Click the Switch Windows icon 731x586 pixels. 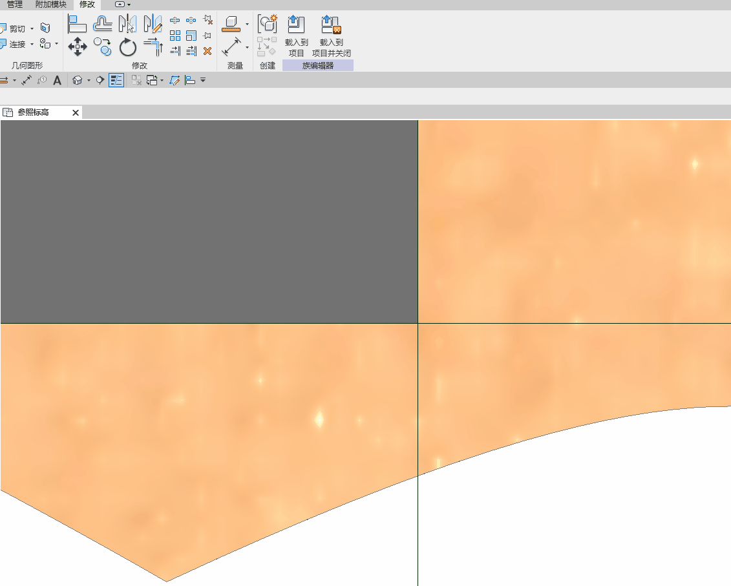[152, 80]
